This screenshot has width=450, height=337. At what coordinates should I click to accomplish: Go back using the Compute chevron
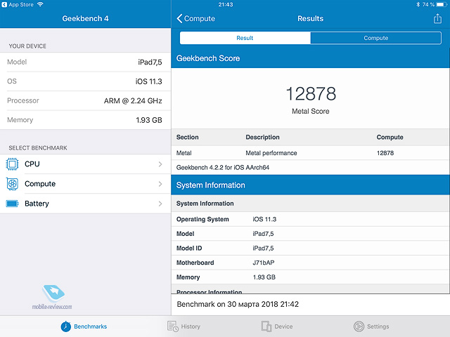point(195,18)
